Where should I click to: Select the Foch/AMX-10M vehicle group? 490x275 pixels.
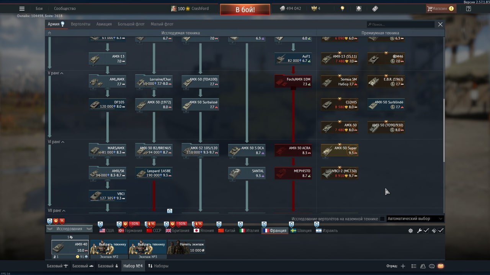tap(293, 82)
